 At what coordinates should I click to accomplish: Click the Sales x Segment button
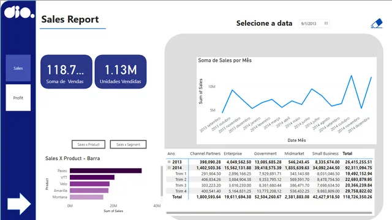click(x=128, y=144)
